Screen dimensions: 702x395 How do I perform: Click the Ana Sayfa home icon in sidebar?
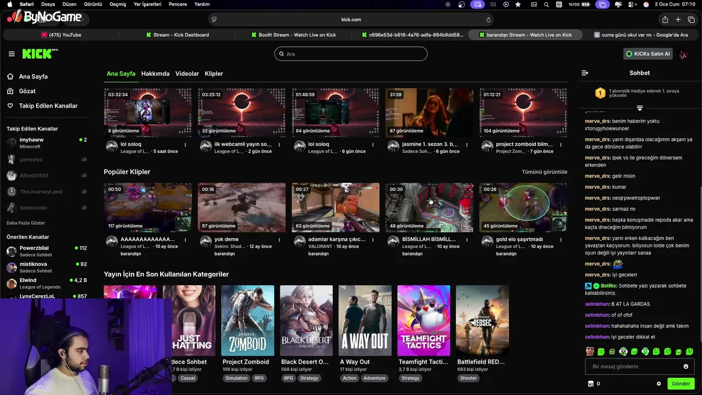pos(10,76)
